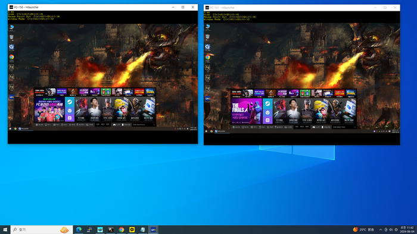This screenshot has width=417, height=234.
Task: Open KakaoTalk from host taskbar
Action: tap(132, 229)
